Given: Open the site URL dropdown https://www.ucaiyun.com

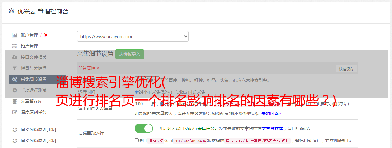Looking at the screenshot, I should pos(133,36).
